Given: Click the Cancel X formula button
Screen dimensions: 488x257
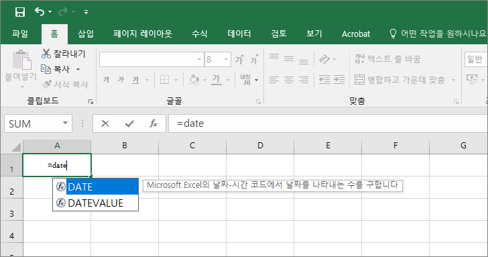Looking at the screenshot, I should click(105, 123).
